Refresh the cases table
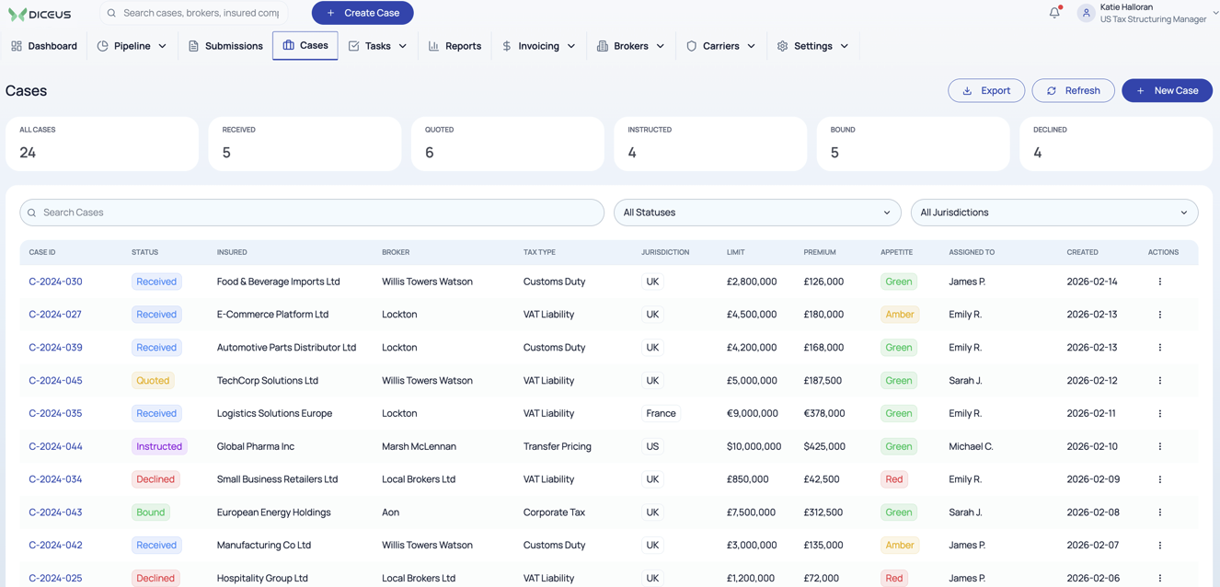The image size is (1220, 587). click(x=1073, y=90)
